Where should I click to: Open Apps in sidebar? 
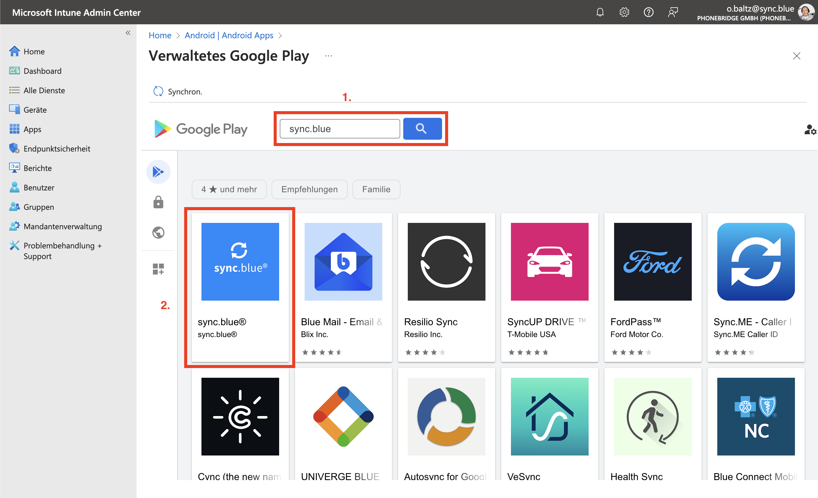[25, 129]
